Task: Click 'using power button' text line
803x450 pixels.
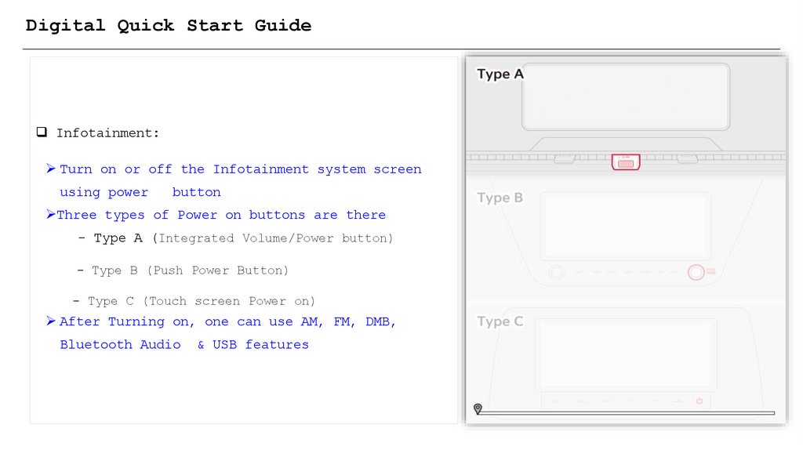Action: click(x=140, y=193)
